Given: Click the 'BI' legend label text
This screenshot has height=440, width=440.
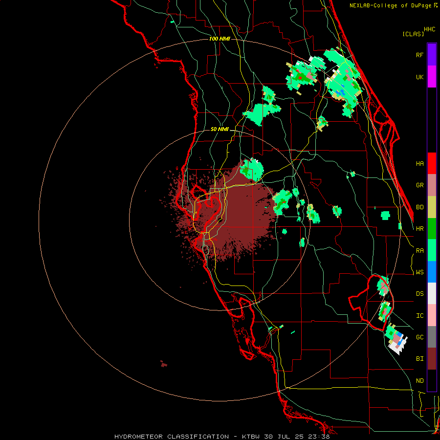Looking at the screenshot, I should (x=420, y=359).
